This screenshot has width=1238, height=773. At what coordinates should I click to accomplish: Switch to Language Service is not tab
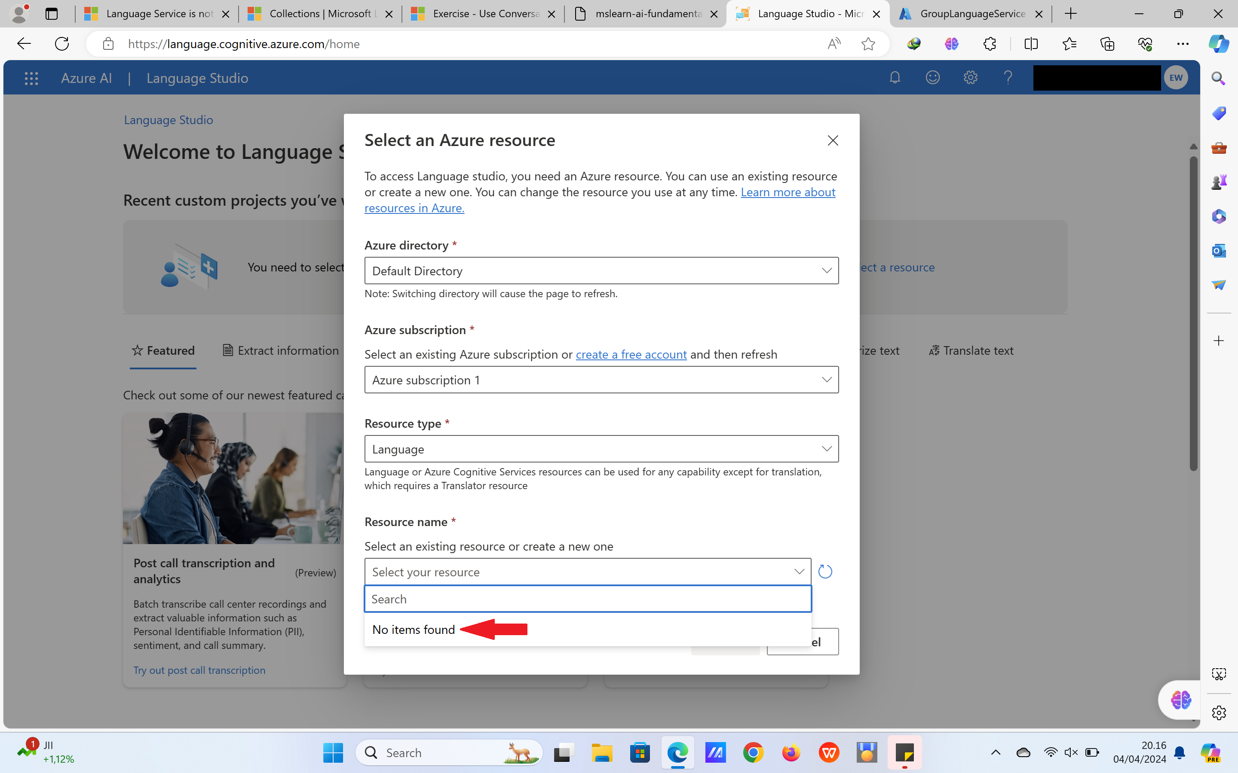pyautogui.click(x=156, y=14)
